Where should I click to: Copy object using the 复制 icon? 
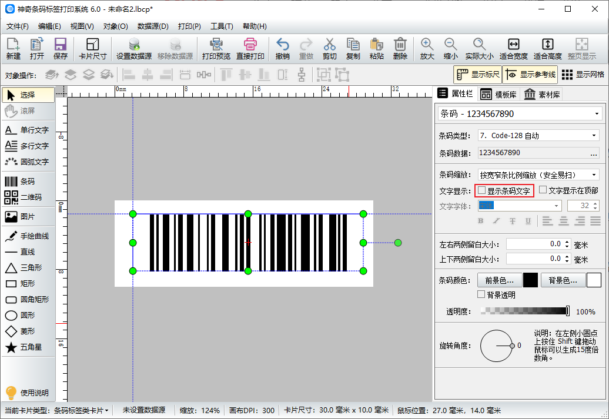[x=353, y=49]
